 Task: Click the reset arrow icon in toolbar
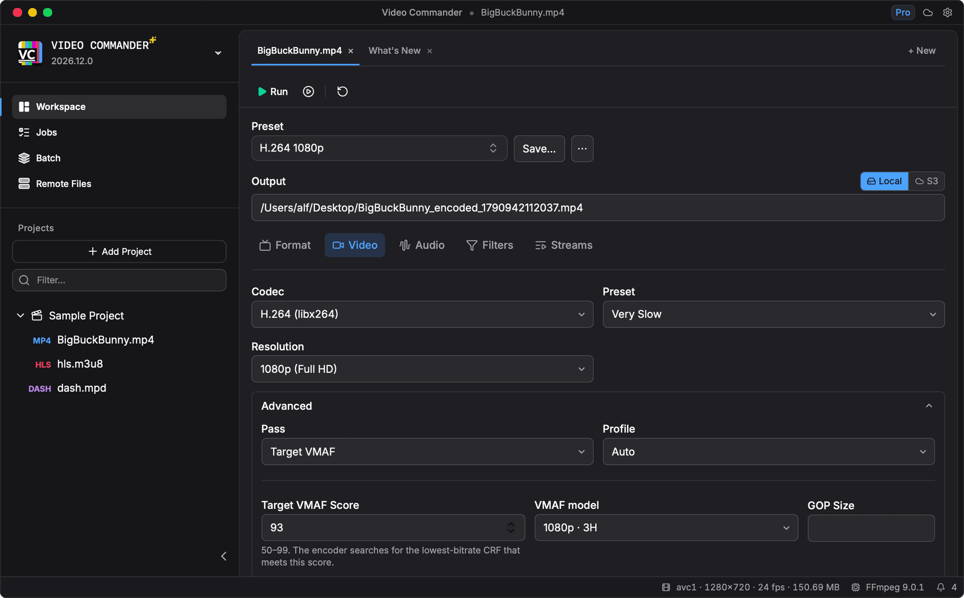click(342, 91)
